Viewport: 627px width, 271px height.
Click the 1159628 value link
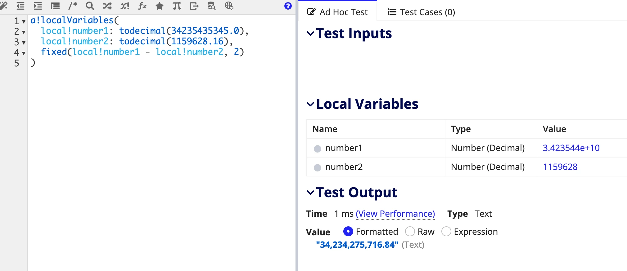coord(560,167)
